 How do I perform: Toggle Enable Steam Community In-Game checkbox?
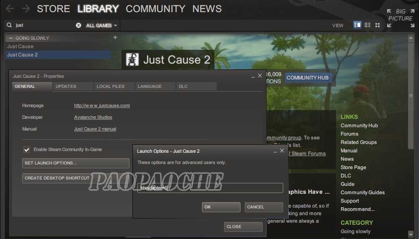click(26, 149)
